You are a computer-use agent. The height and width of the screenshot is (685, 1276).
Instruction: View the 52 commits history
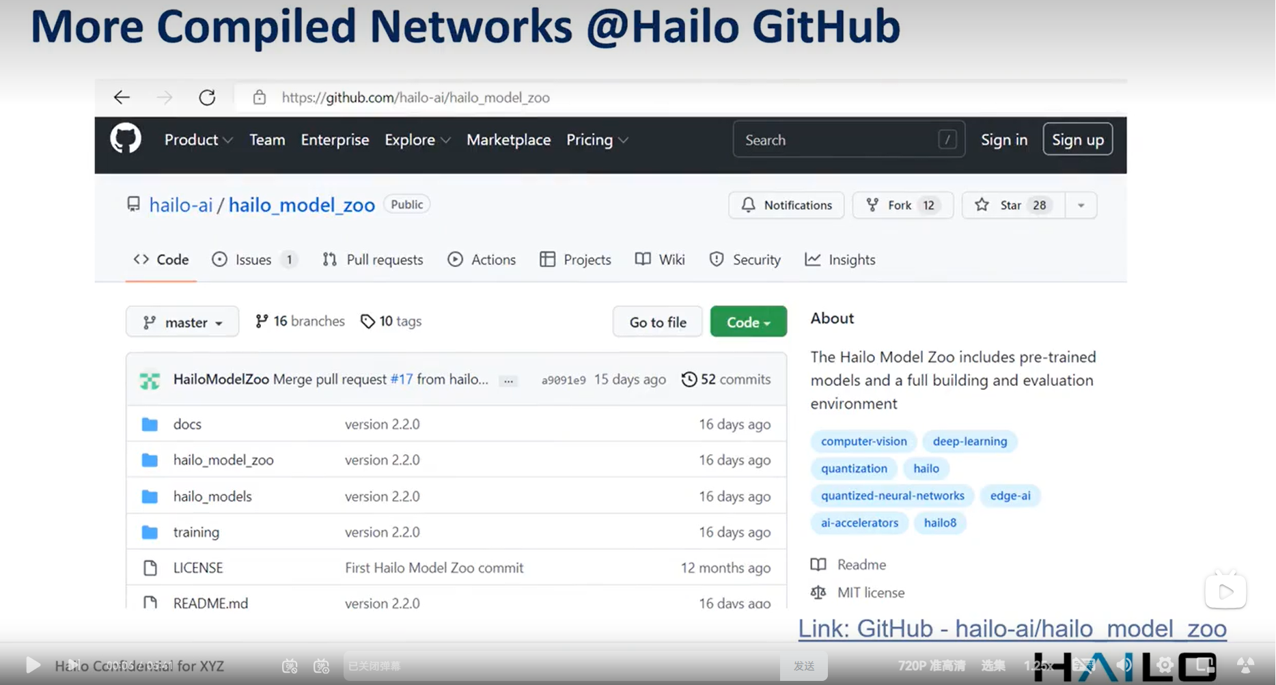[727, 379]
